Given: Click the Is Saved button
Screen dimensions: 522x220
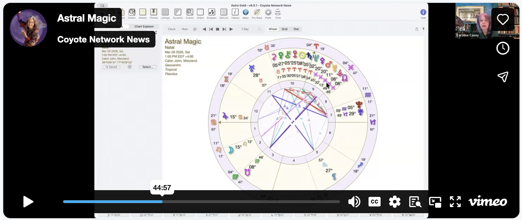Looking at the screenshot, I should [x=111, y=67].
